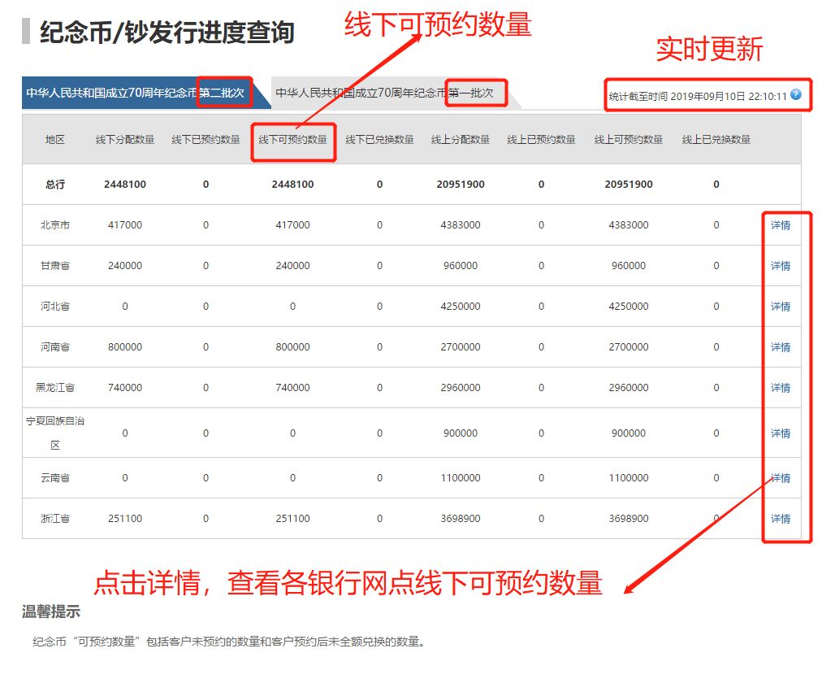
Task: Click the 纪念币"可预约数量" tip sentence
Action: (229, 642)
